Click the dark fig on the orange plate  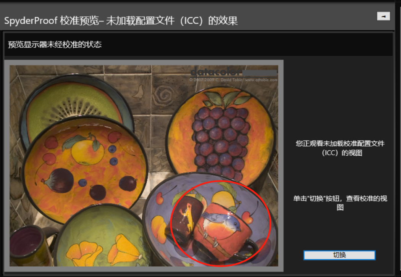[58, 180]
